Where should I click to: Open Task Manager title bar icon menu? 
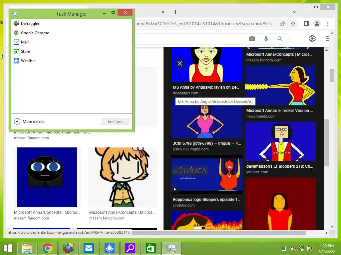point(15,14)
